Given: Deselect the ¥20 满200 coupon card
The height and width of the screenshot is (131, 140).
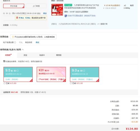Looking at the screenshot, I should tap(51, 74).
